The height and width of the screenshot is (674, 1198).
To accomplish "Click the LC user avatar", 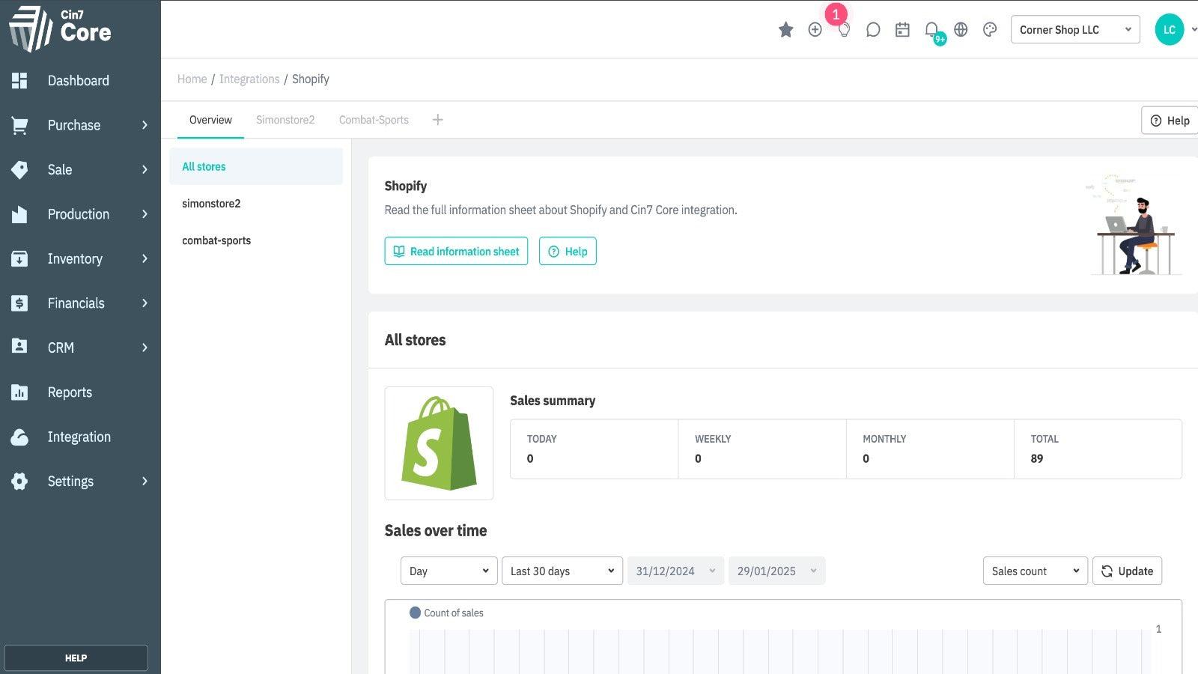I will coord(1169,30).
